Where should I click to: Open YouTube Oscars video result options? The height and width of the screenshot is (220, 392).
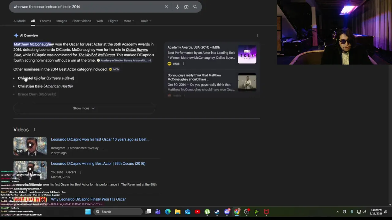pos(81,172)
